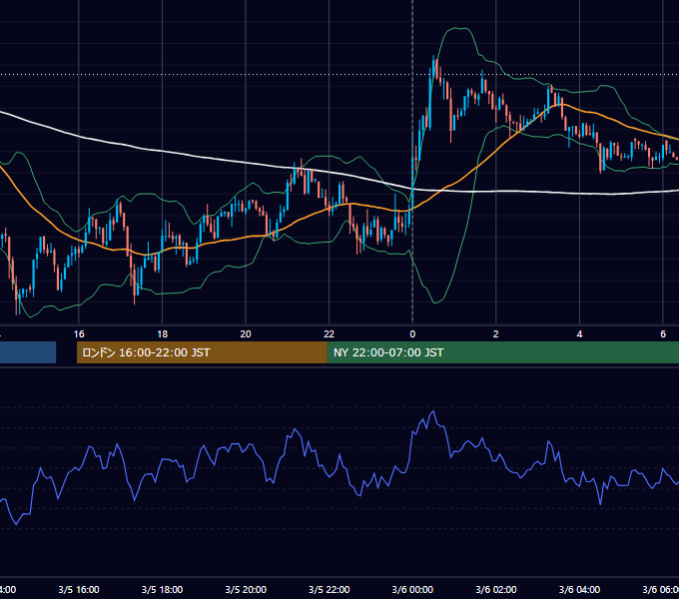Select the NY 22:00-07:00 JST session bar

click(x=502, y=352)
